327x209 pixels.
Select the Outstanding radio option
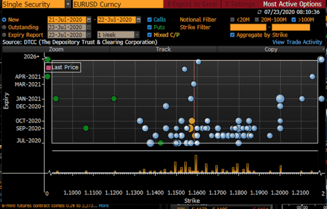(x=4, y=27)
